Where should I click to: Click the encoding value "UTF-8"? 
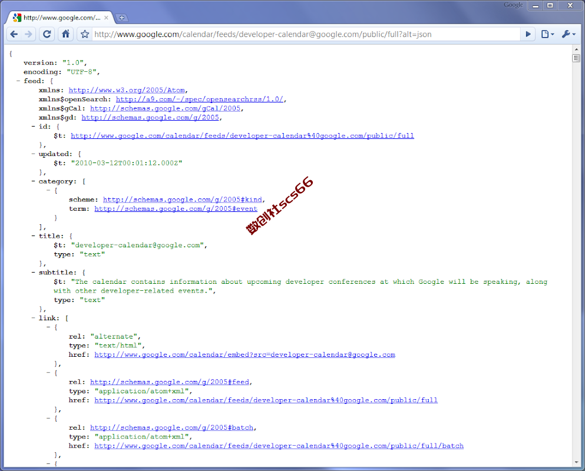tap(82, 72)
